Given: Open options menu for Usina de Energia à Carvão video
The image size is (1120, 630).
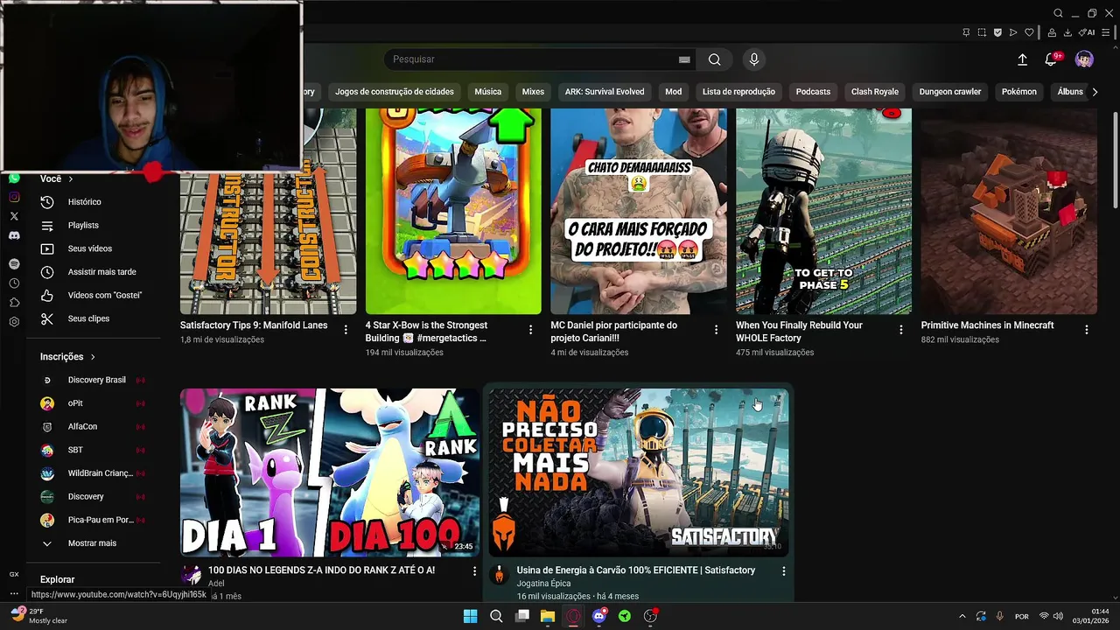Looking at the screenshot, I should pos(783,570).
